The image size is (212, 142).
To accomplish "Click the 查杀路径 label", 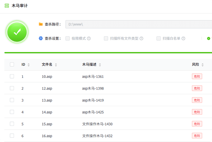I will pyautogui.click(x=53, y=24).
